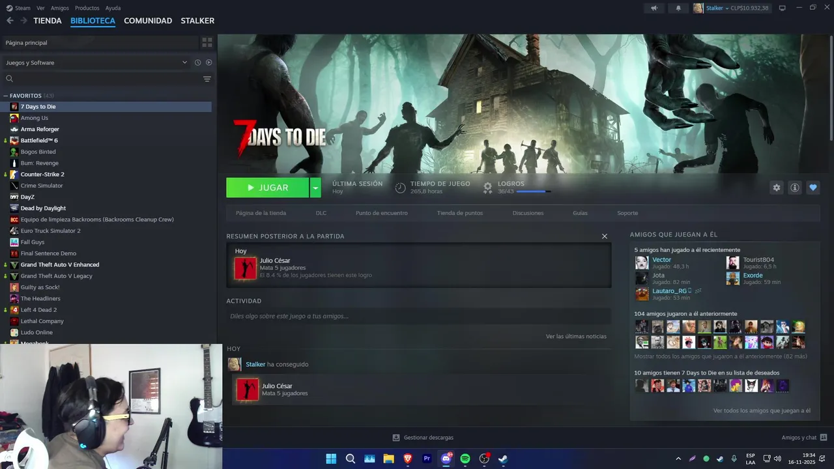Open Discord from the Windows taskbar

click(446, 459)
